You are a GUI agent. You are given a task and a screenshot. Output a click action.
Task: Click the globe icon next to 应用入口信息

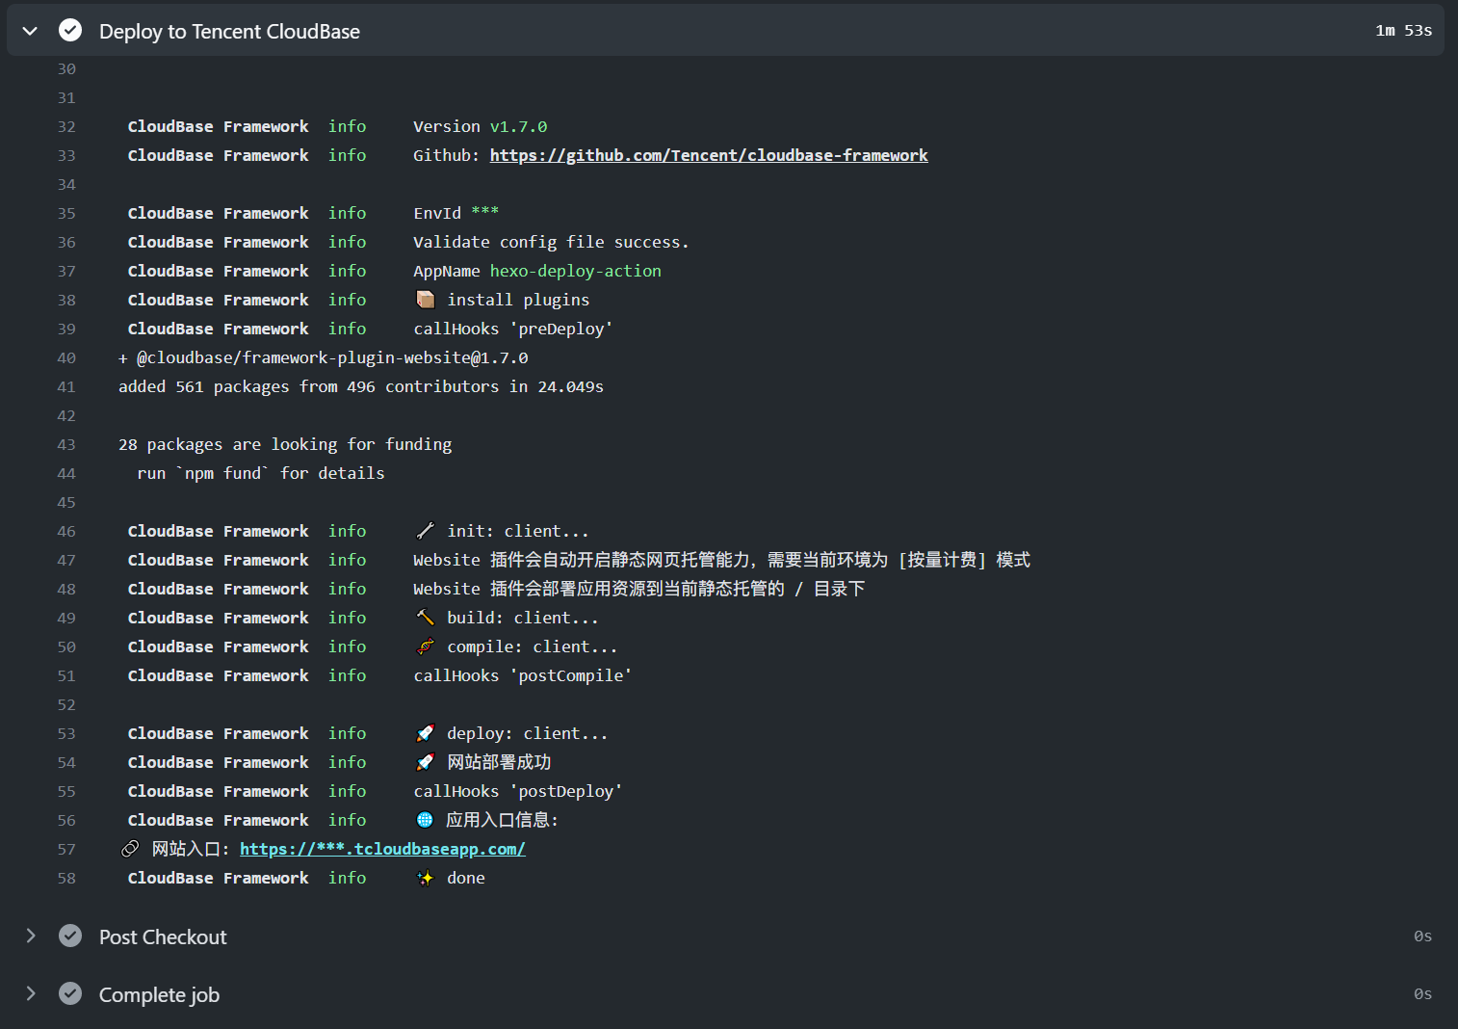425,819
